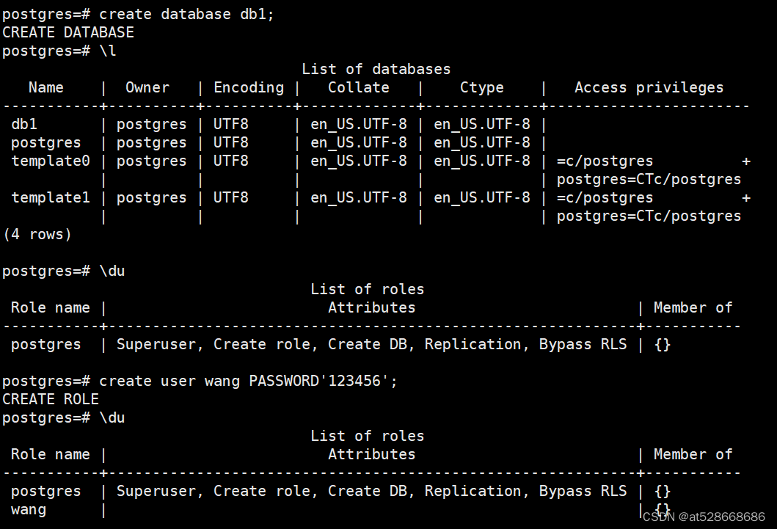Click '=c/postgres' in the template0 row
The height and width of the screenshot is (529, 777).
click(x=605, y=161)
